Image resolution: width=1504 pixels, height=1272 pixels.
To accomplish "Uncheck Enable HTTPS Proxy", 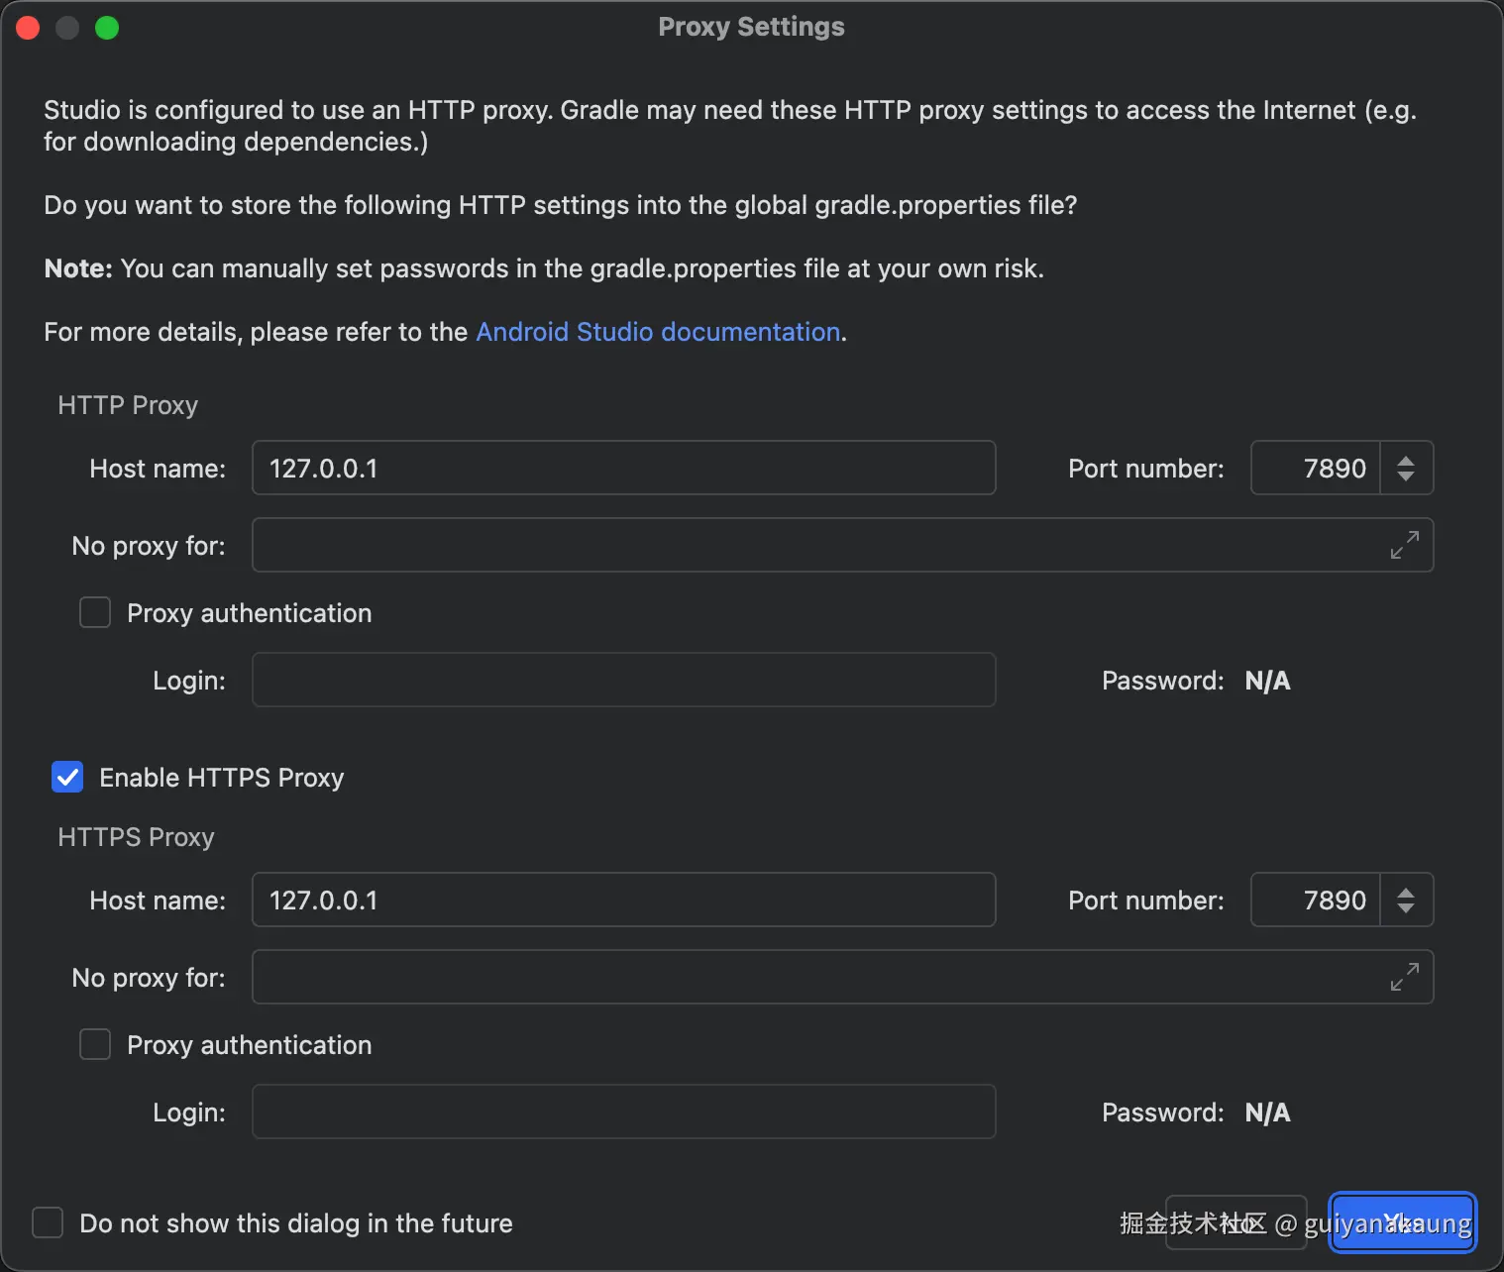I will point(67,778).
